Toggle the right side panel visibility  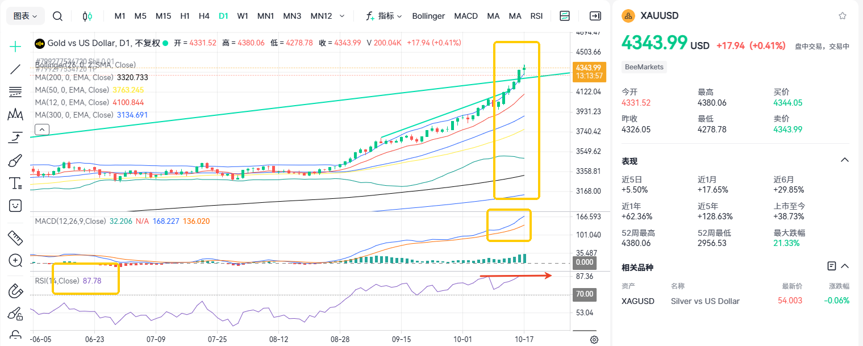(x=595, y=16)
